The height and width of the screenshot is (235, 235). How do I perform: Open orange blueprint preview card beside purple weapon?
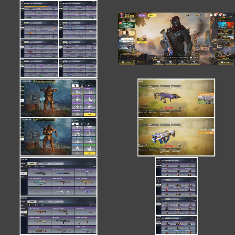pos(206,99)
